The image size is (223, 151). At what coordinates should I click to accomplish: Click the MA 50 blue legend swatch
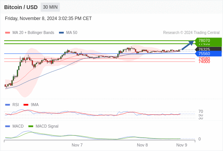coord(61,33)
